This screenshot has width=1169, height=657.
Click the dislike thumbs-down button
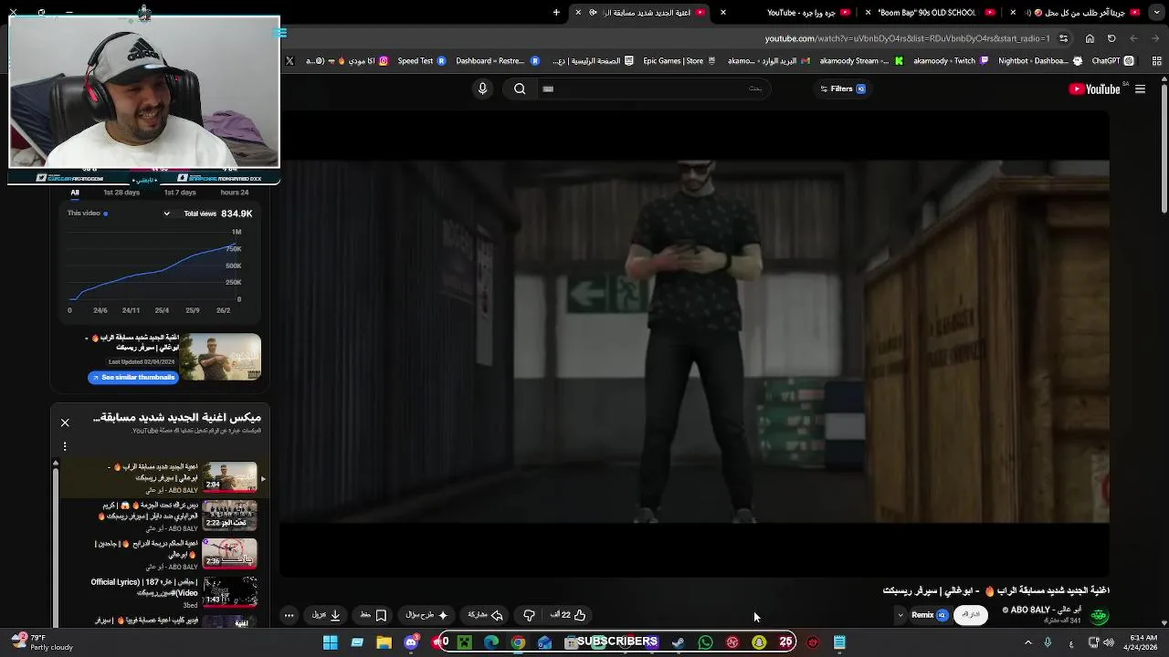pyautogui.click(x=529, y=615)
